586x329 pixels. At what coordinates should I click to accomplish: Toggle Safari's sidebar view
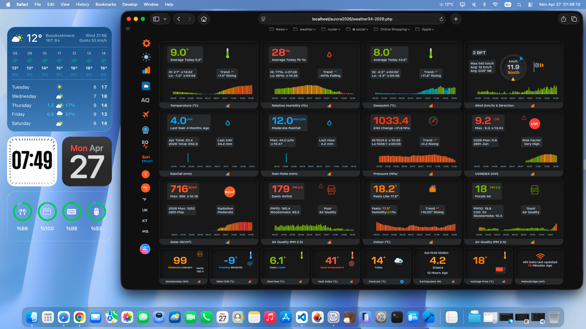156,19
